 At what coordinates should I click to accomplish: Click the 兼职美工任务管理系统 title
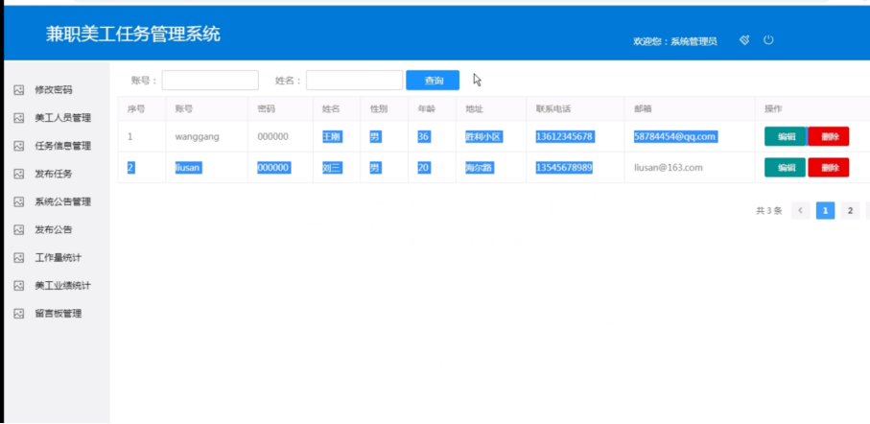click(133, 35)
